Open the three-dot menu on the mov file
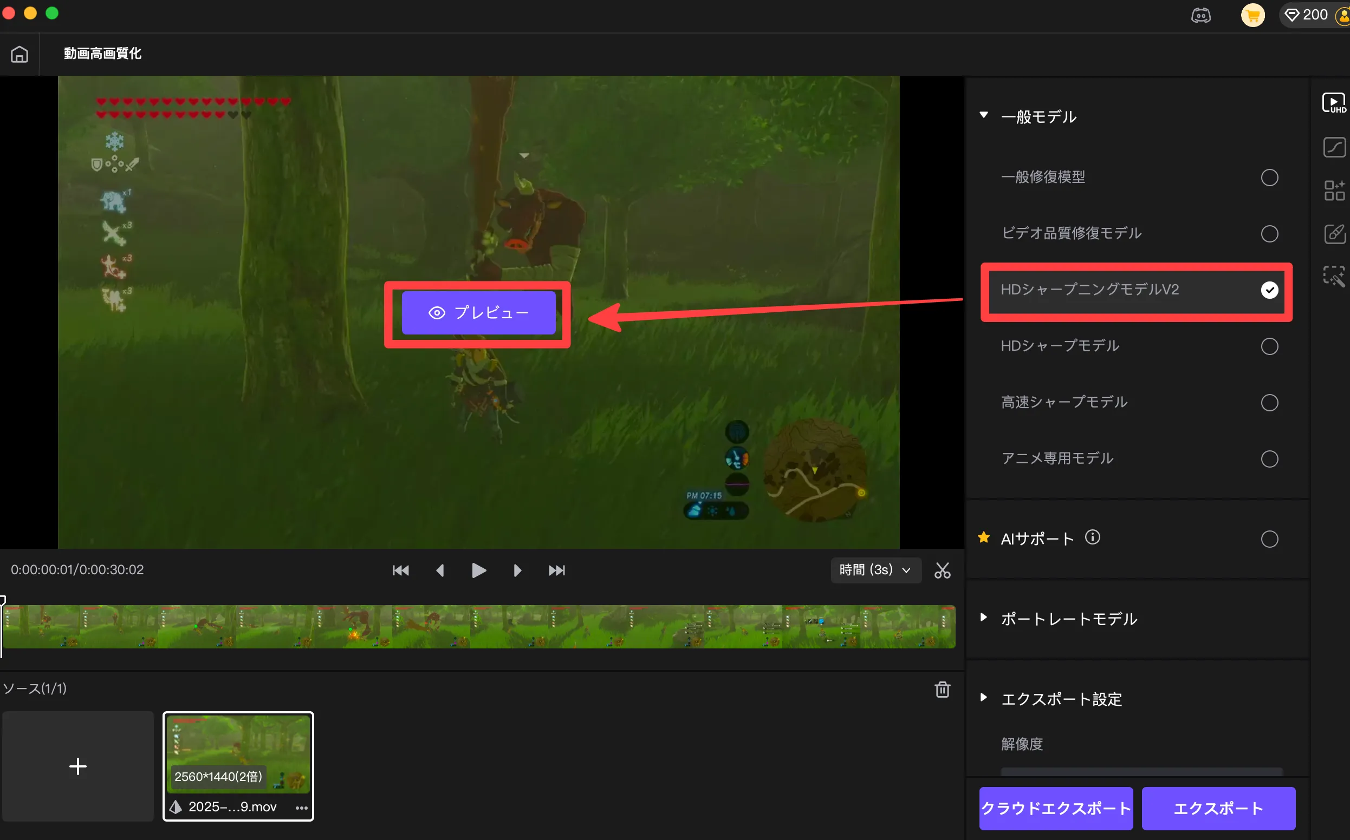The height and width of the screenshot is (840, 1350). (301, 807)
